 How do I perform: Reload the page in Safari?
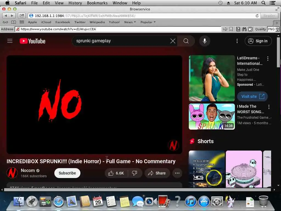coord(257,16)
